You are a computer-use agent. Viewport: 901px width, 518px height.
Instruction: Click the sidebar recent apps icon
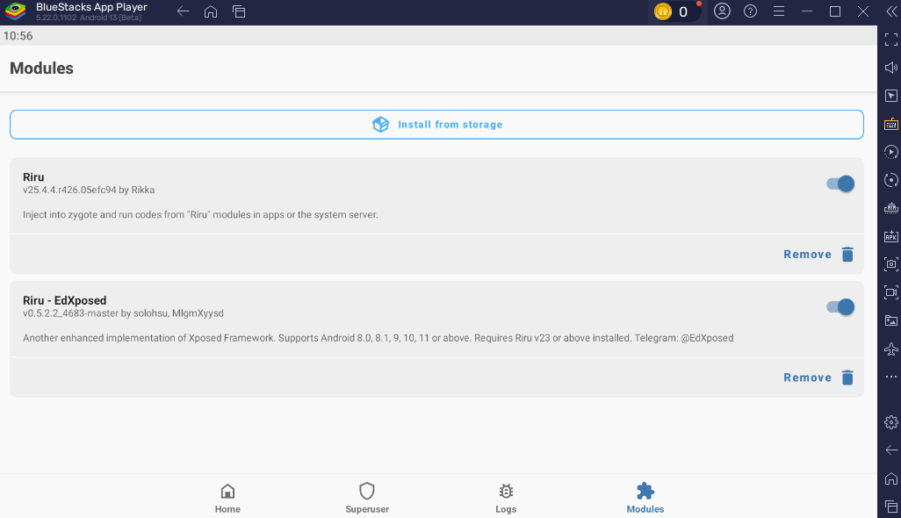[890, 507]
